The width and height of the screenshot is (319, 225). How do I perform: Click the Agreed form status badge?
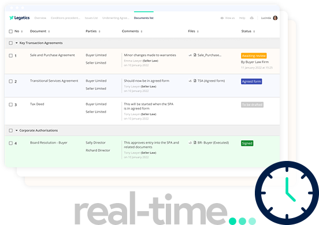[251, 81]
